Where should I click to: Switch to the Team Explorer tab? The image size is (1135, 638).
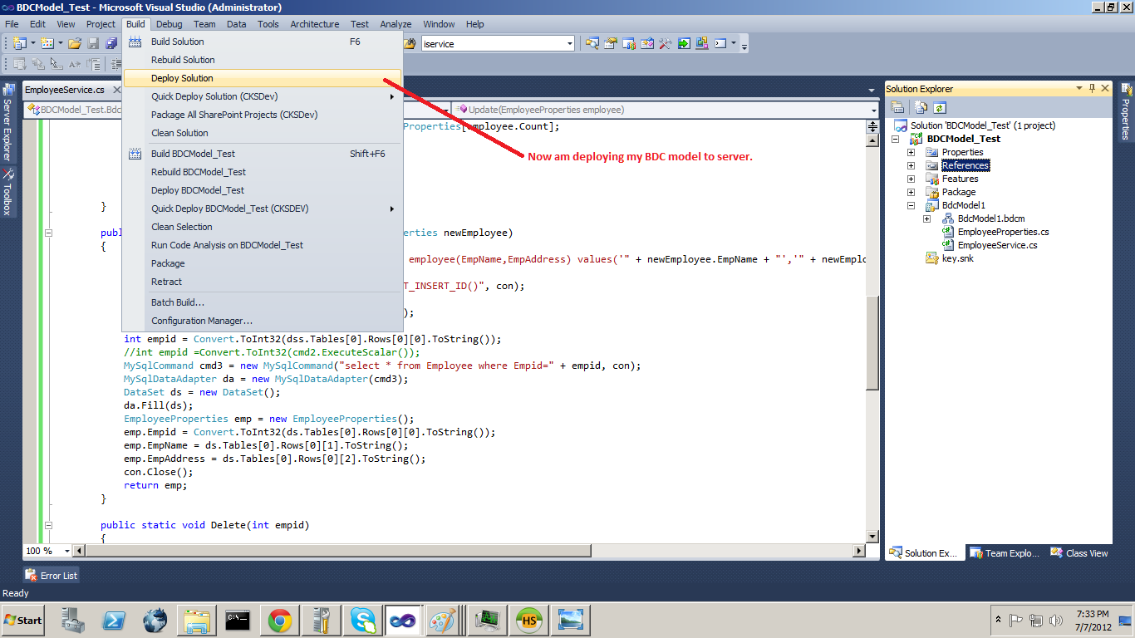point(1004,553)
